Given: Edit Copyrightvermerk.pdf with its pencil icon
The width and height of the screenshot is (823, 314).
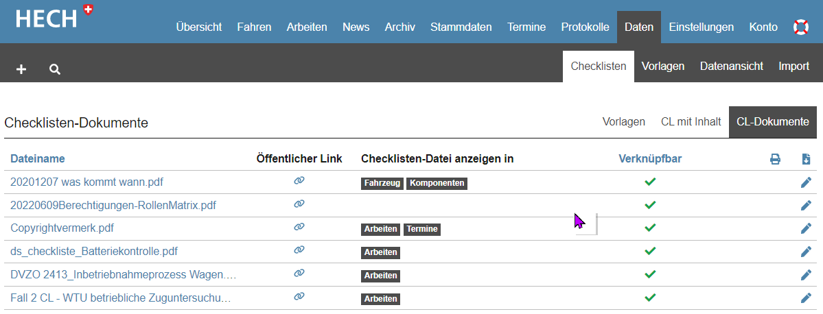Looking at the screenshot, I should [x=806, y=228].
